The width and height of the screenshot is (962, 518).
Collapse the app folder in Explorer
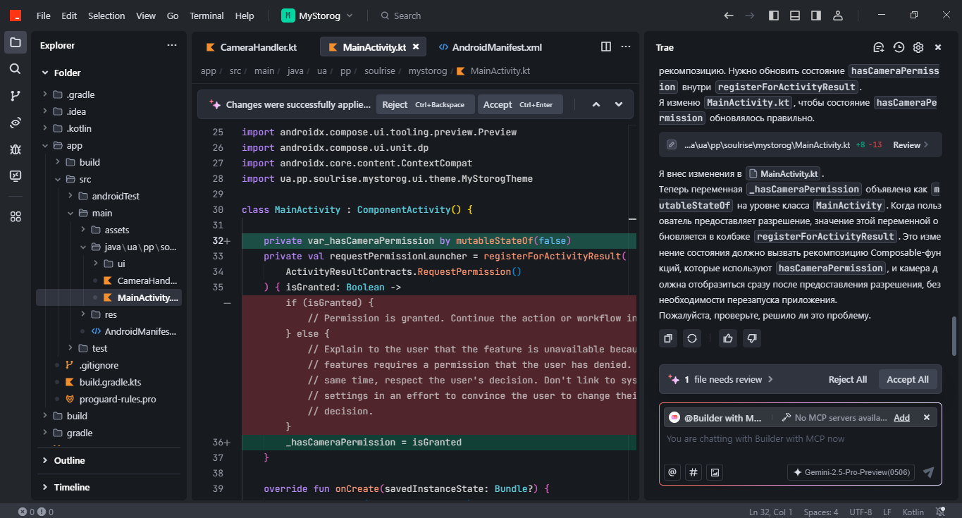[x=44, y=145]
